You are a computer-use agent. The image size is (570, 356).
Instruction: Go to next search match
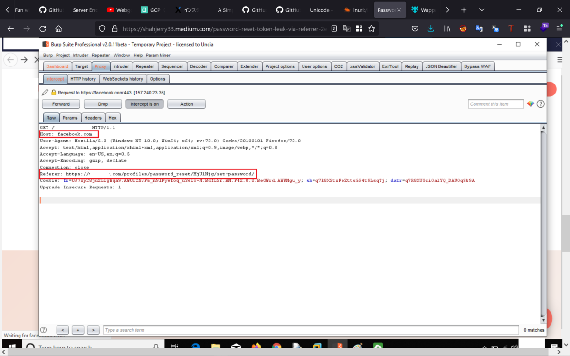(93, 330)
